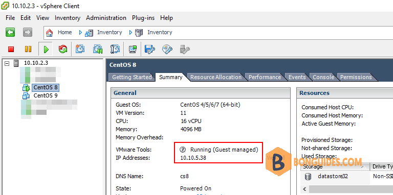Power on VM with green play icon
The image size is (393, 195).
(x=46, y=49)
